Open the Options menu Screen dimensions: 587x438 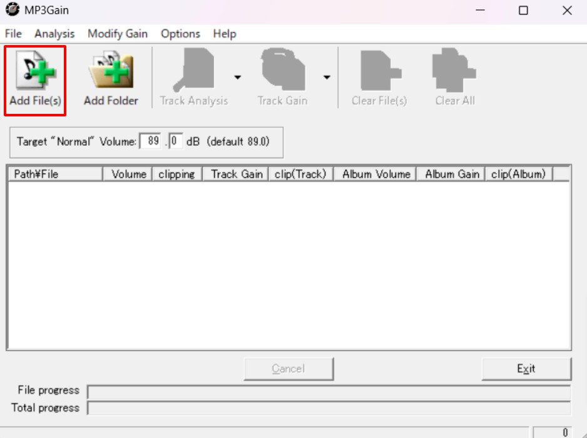coord(180,34)
